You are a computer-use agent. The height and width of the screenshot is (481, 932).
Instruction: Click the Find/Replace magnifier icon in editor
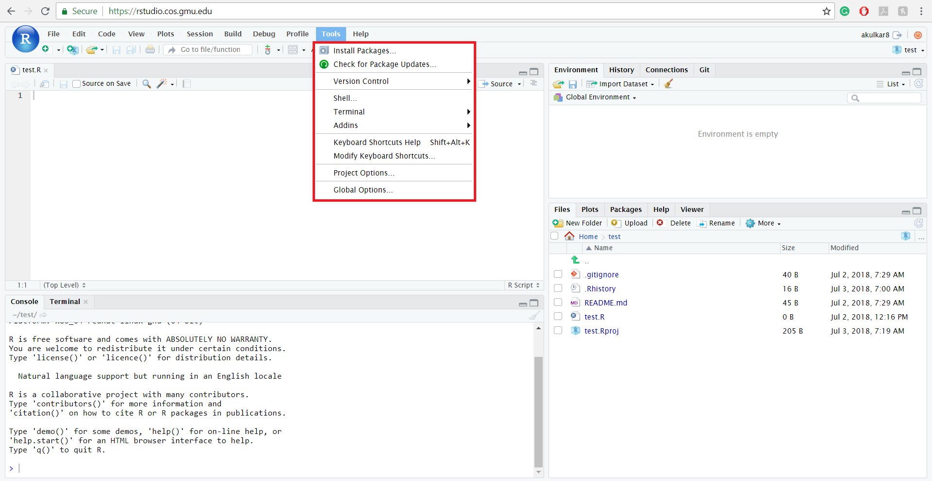[146, 84]
